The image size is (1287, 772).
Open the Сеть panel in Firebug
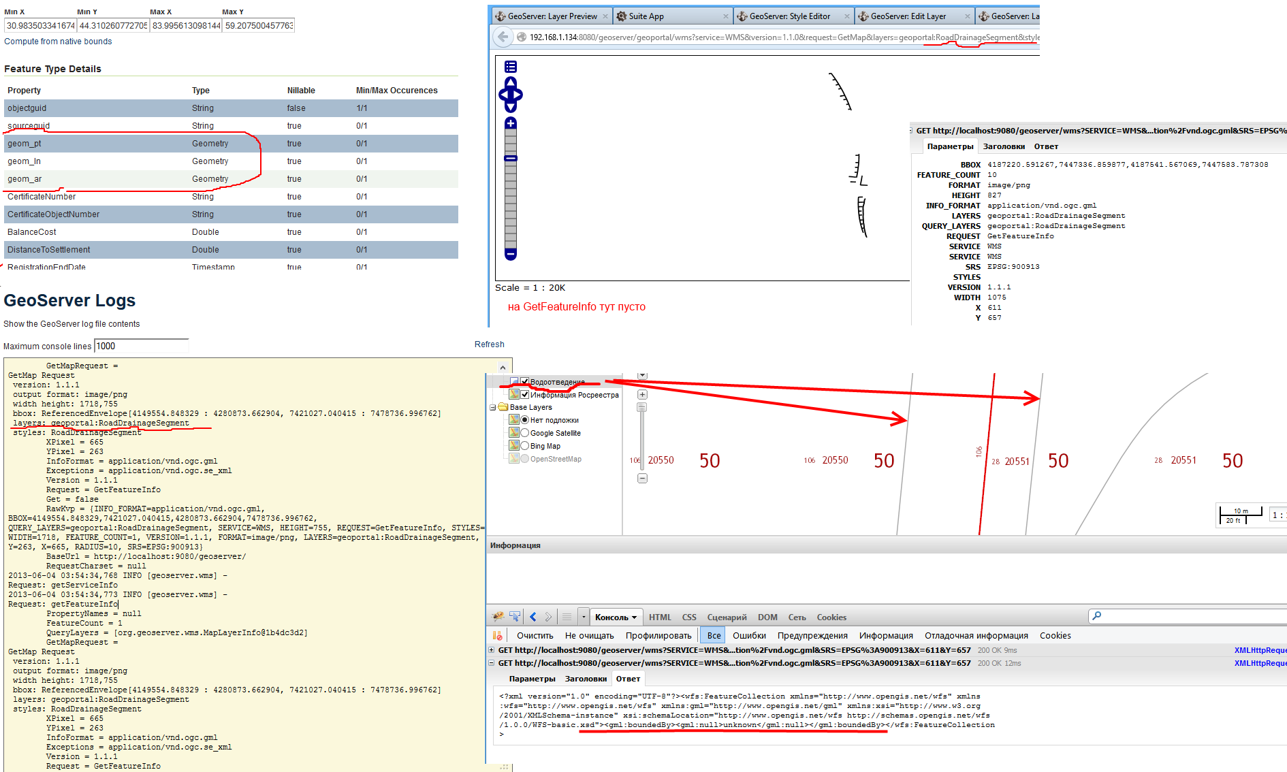(x=797, y=617)
